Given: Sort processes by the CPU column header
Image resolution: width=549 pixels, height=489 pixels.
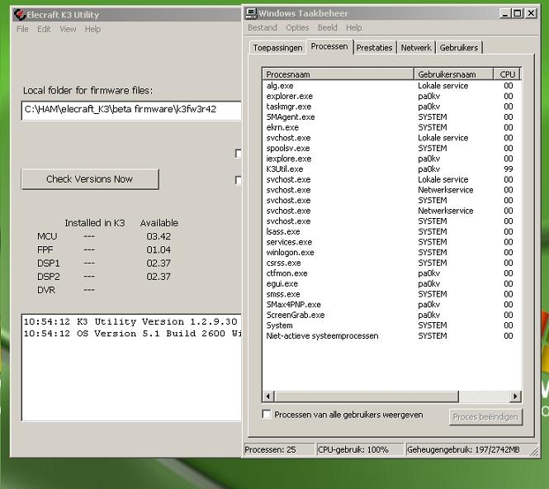Looking at the screenshot, I should coord(508,74).
